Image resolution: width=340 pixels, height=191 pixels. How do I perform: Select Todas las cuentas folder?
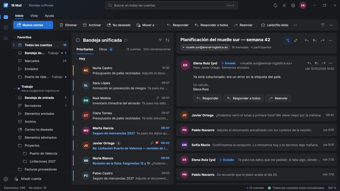pos(40,45)
